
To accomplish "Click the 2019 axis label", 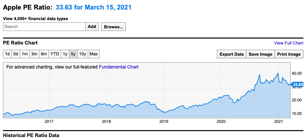I will (x=164, y=122).
